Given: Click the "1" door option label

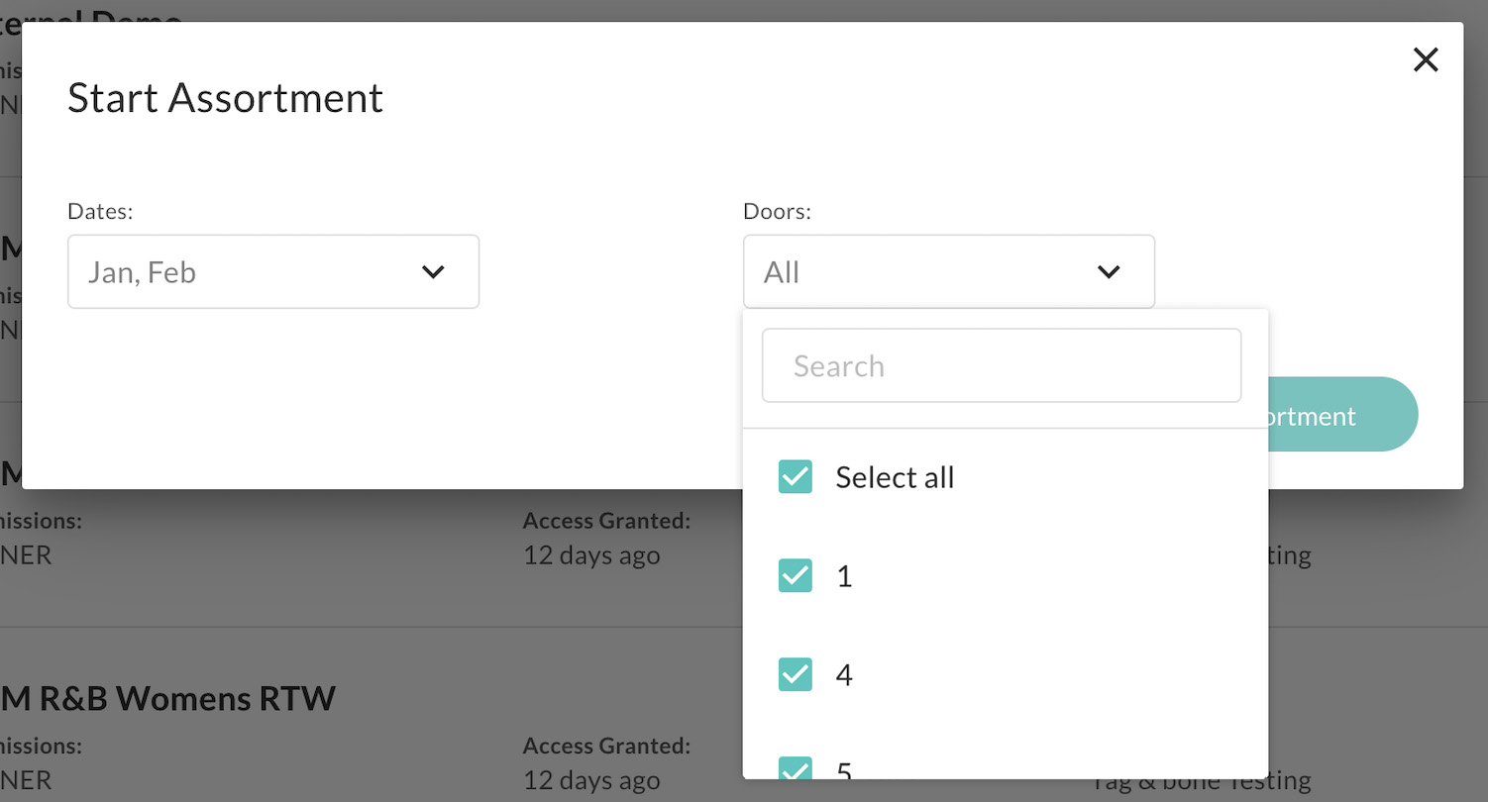Looking at the screenshot, I should coord(844,576).
